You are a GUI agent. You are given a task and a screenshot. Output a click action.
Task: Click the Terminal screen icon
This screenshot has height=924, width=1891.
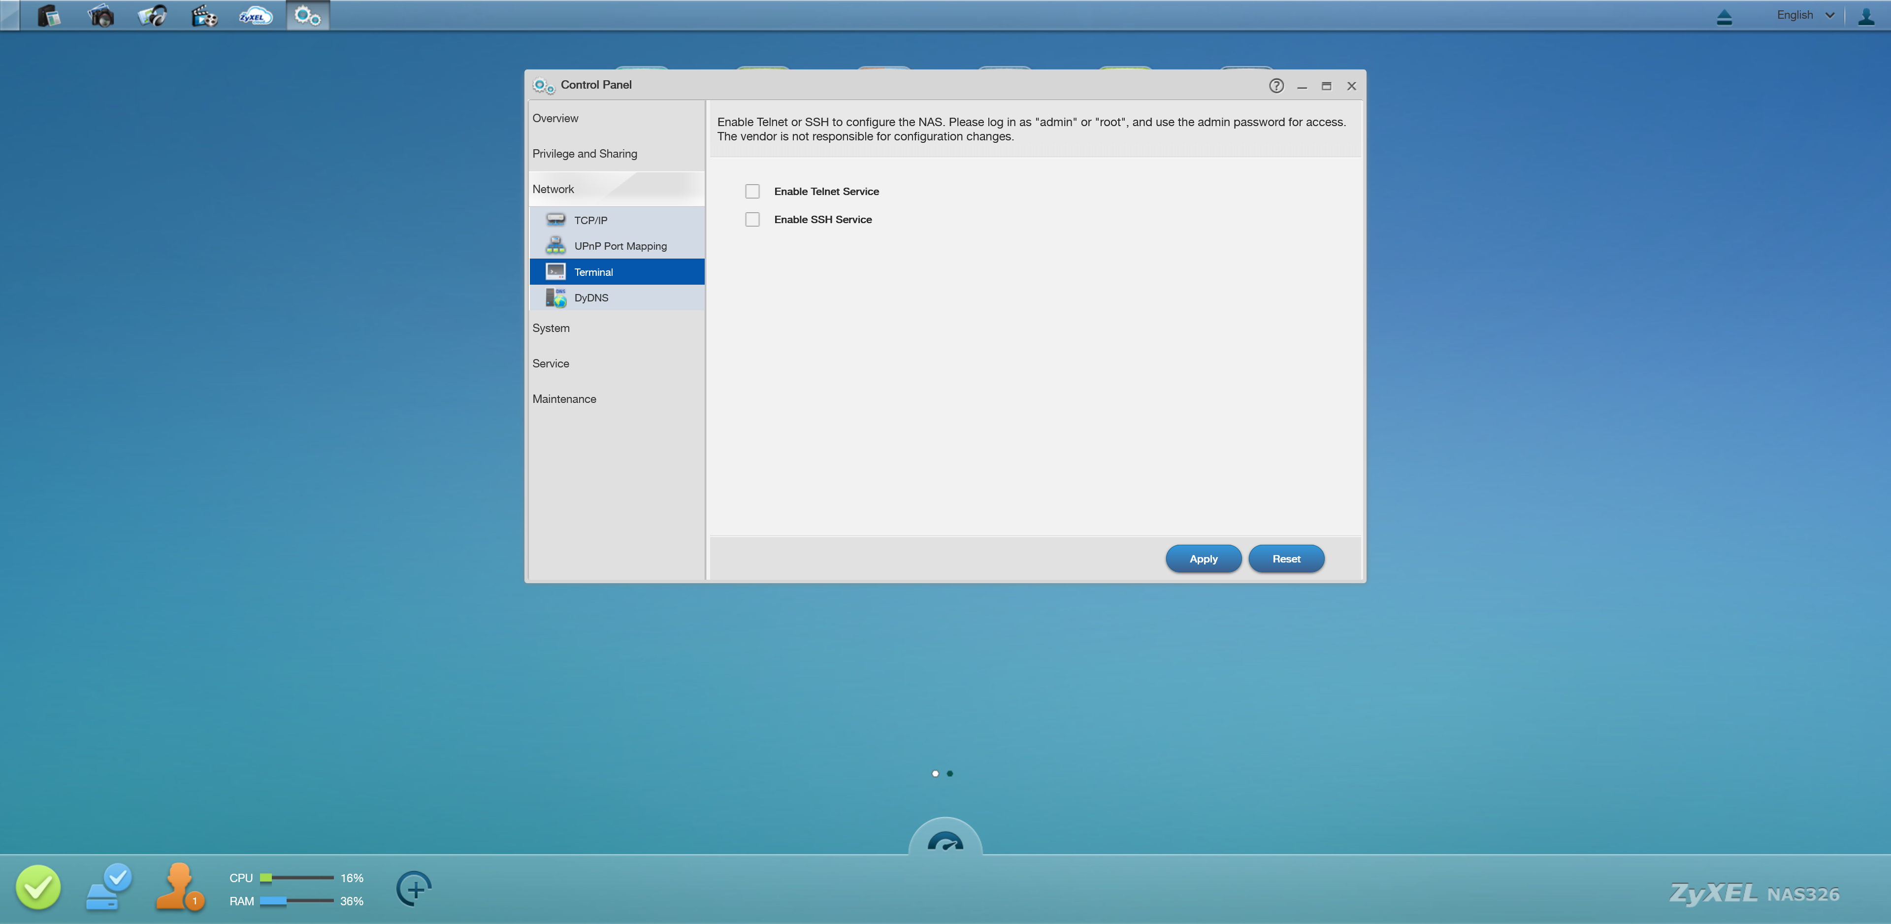pos(555,272)
